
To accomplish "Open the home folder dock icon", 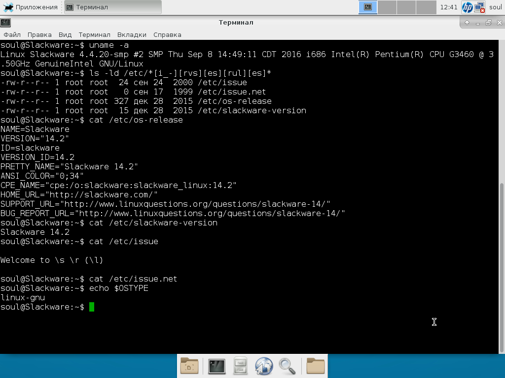I will [x=315, y=366].
